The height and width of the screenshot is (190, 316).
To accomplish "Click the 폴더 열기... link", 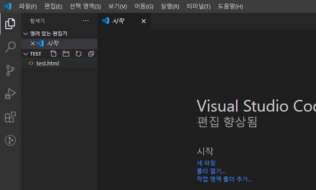I will tap(211, 171).
